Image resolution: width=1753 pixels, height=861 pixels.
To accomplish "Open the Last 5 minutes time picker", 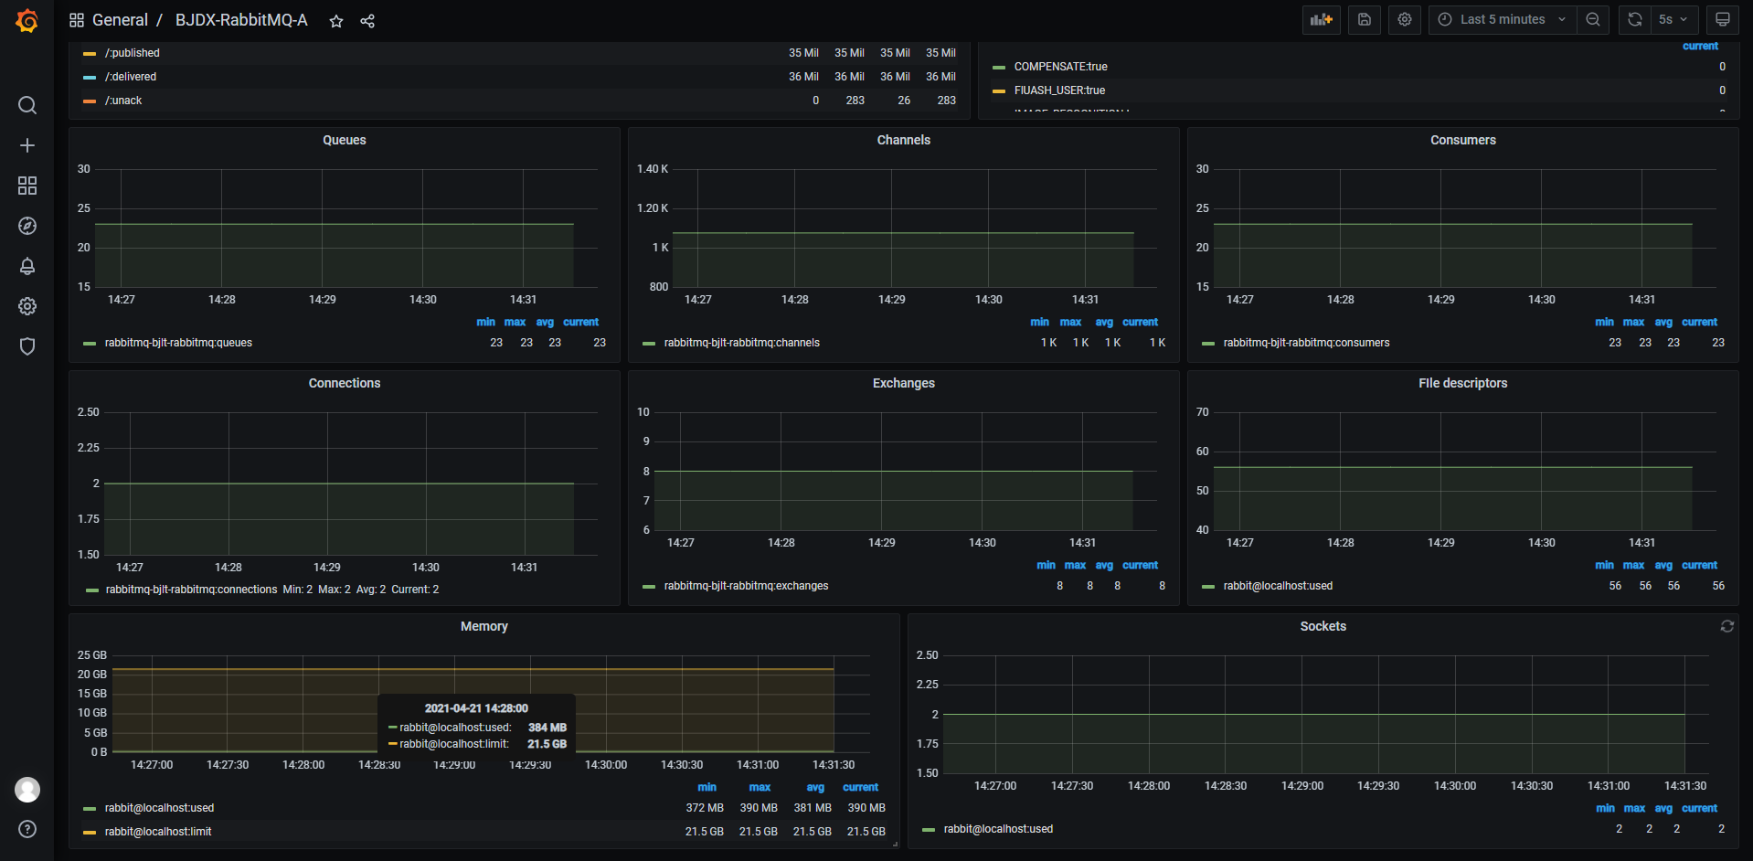I will [x=1503, y=19].
